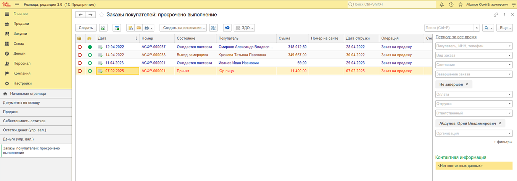The image size is (517, 181).
Task: Click the notifications bell icon
Action: coord(441,5)
